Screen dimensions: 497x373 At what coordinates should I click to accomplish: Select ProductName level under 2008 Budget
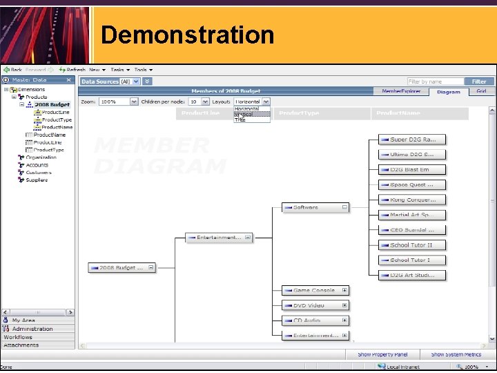click(x=57, y=127)
